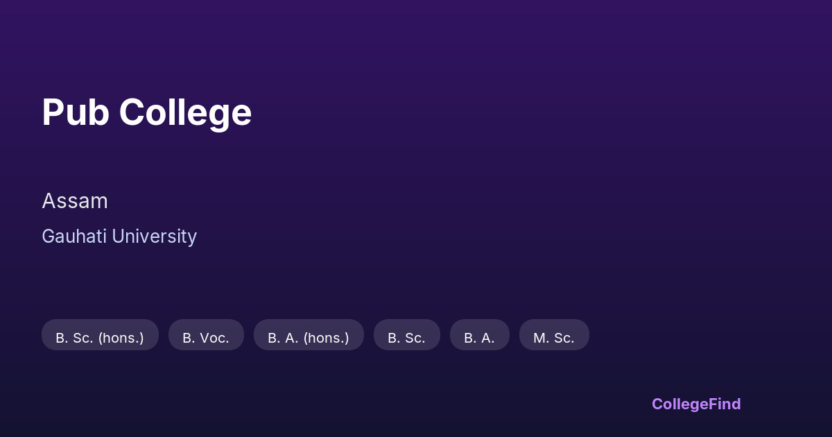
Task: Choose the B. Voc. course tag
Action: click(x=206, y=338)
